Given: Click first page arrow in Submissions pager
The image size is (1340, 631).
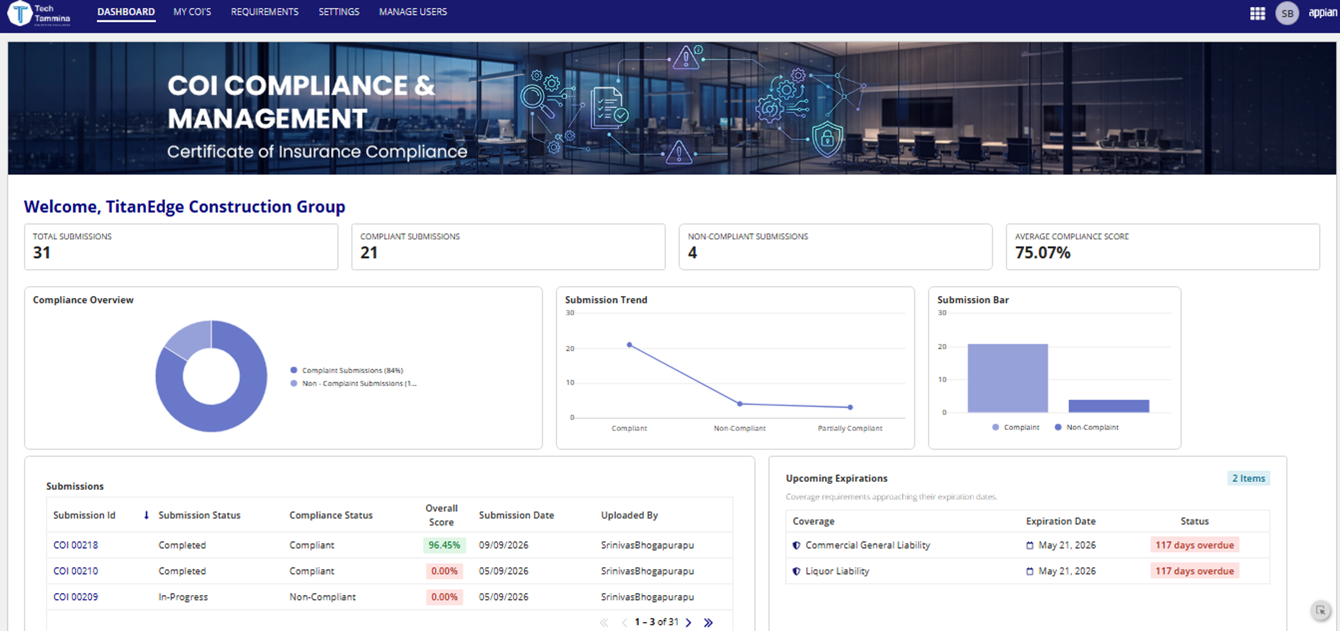Looking at the screenshot, I should (x=604, y=622).
